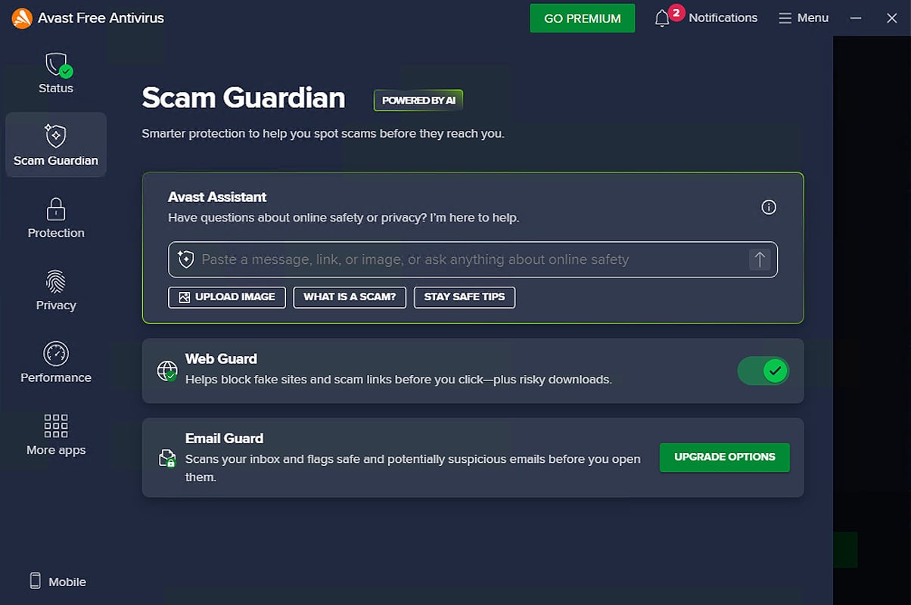Open Privacy via fingerprint icon
The width and height of the screenshot is (911, 605).
click(55, 281)
